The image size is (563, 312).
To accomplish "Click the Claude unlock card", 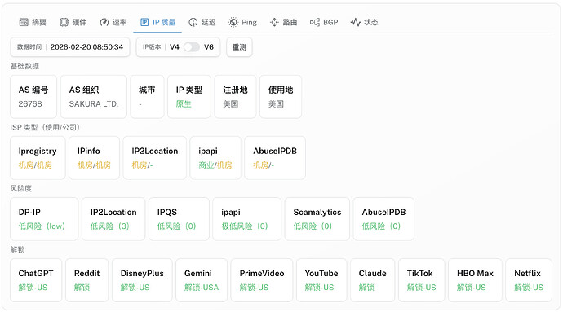I will (372, 280).
